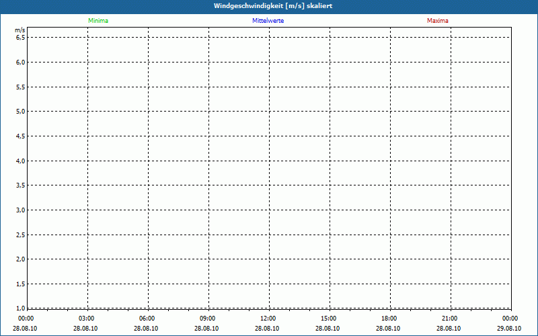Click the 5,5 y-axis value
The width and height of the screenshot is (538, 336).
pyautogui.click(x=21, y=87)
